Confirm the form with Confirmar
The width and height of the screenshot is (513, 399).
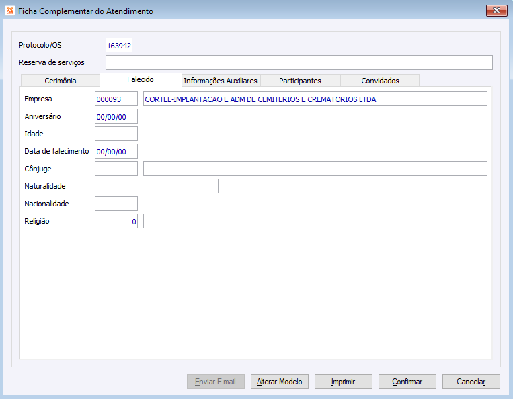(x=407, y=382)
